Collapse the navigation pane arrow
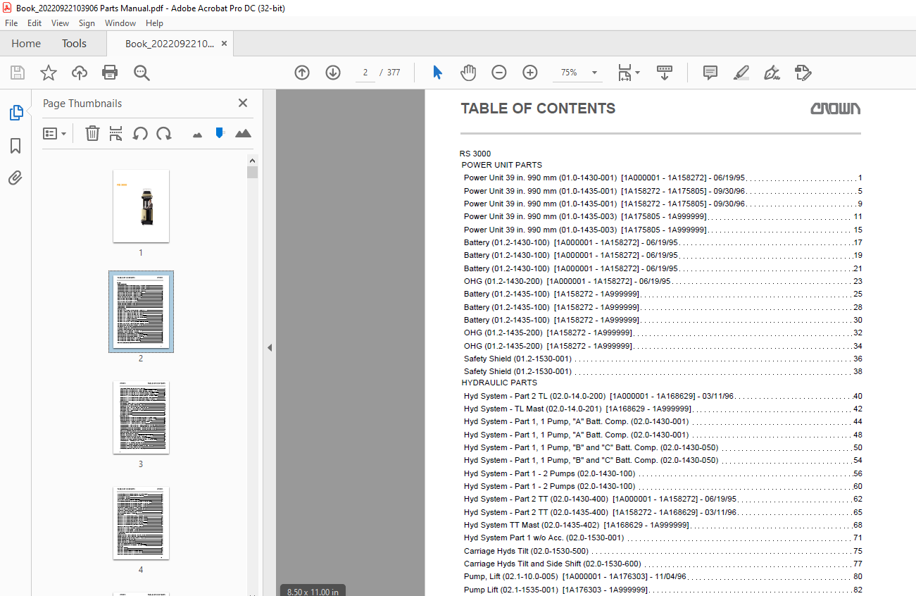The image size is (916, 596). (x=269, y=347)
